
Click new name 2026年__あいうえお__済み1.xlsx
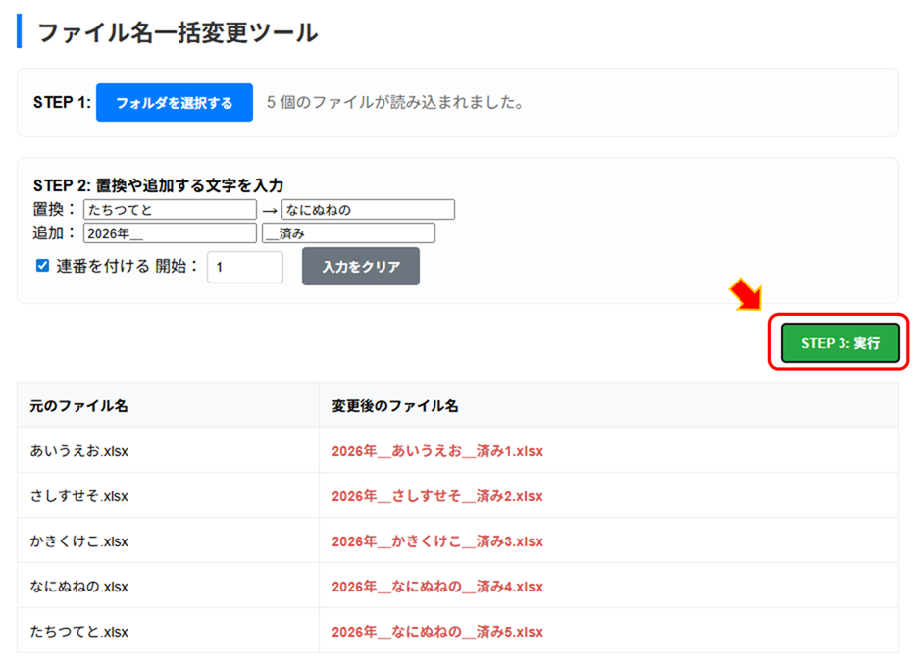(x=437, y=451)
